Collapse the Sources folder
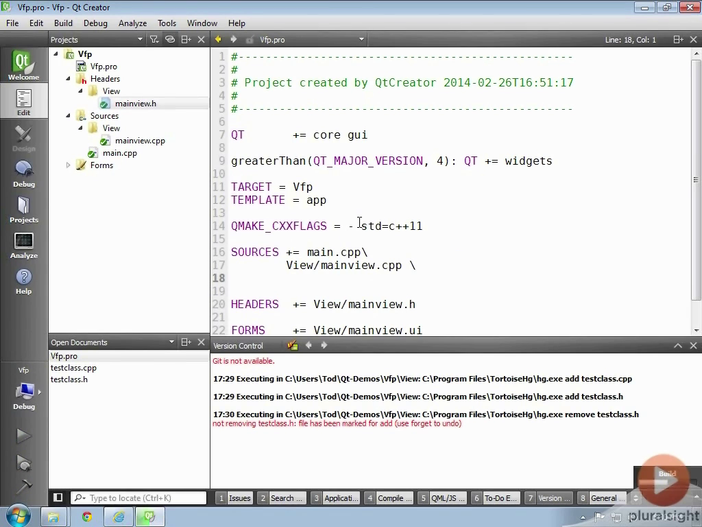This screenshot has height=527, width=702. coord(68,115)
